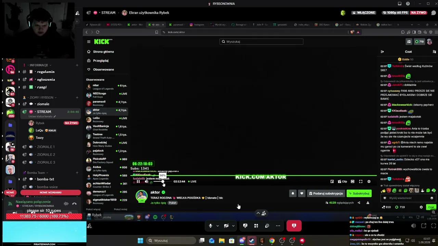The height and width of the screenshot is (246, 438).
Task: Report the stream with warning icon
Action: (368, 203)
